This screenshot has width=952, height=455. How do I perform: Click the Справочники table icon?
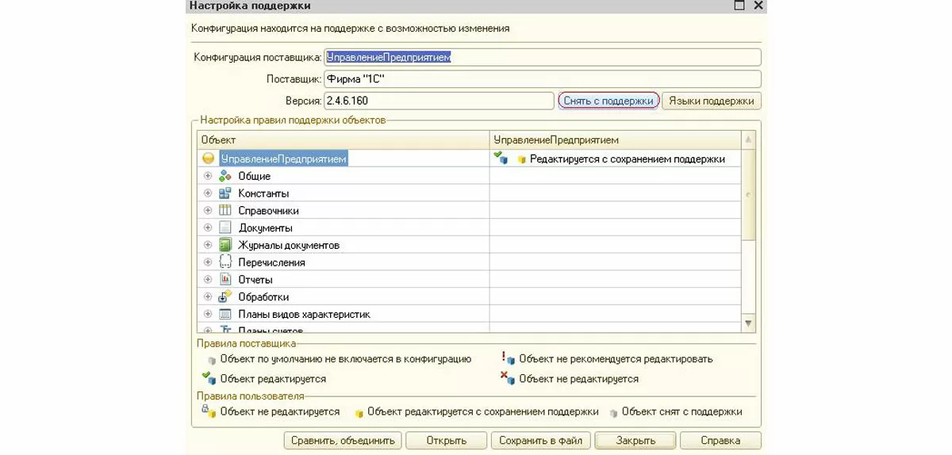point(225,211)
